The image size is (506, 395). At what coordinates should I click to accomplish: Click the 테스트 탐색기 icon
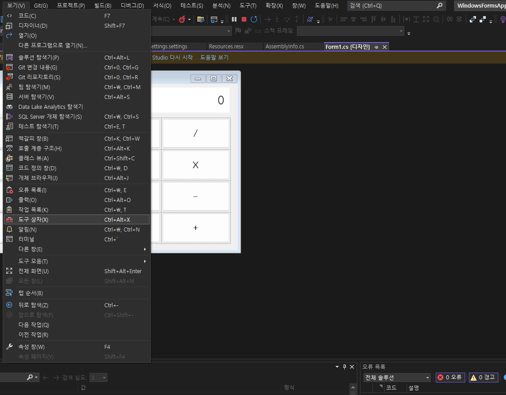click(x=9, y=126)
